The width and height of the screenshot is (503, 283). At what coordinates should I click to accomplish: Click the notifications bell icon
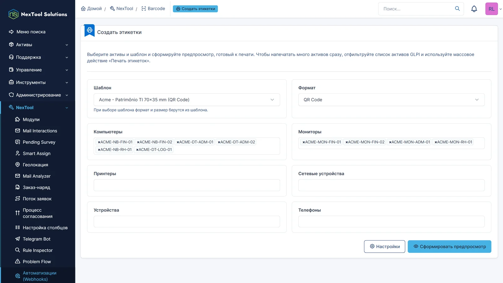pos(474,9)
